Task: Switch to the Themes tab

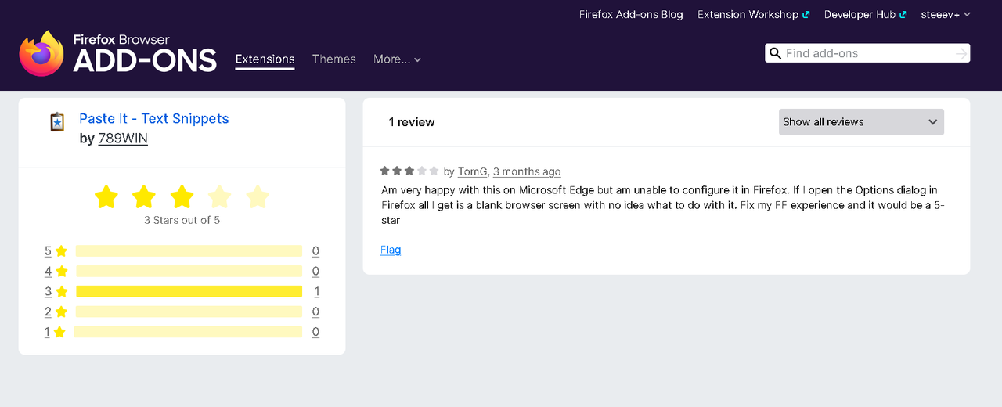Action: pyautogui.click(x=334, y=59)
